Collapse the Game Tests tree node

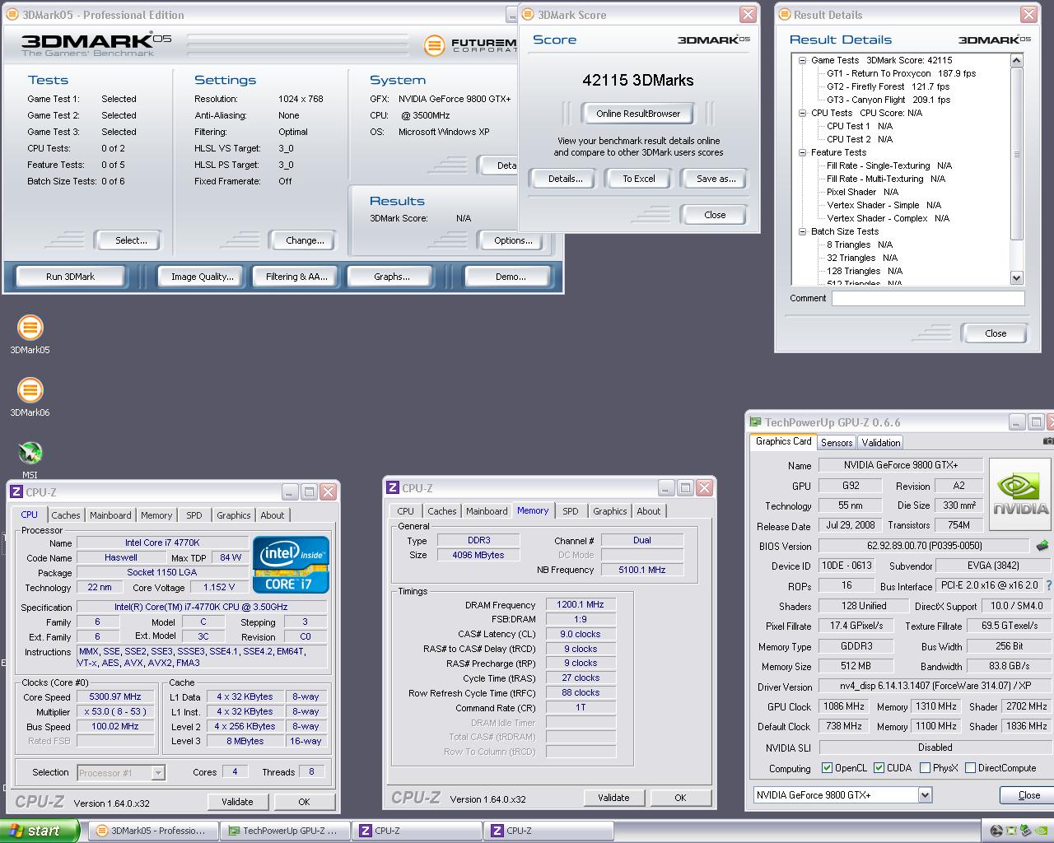(x=803, y=60)
